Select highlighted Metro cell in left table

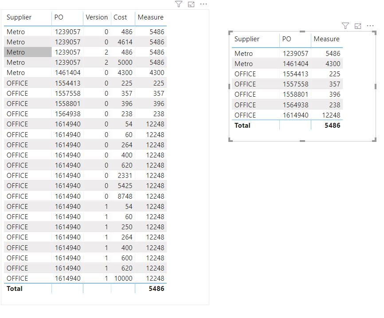point(27,52)
